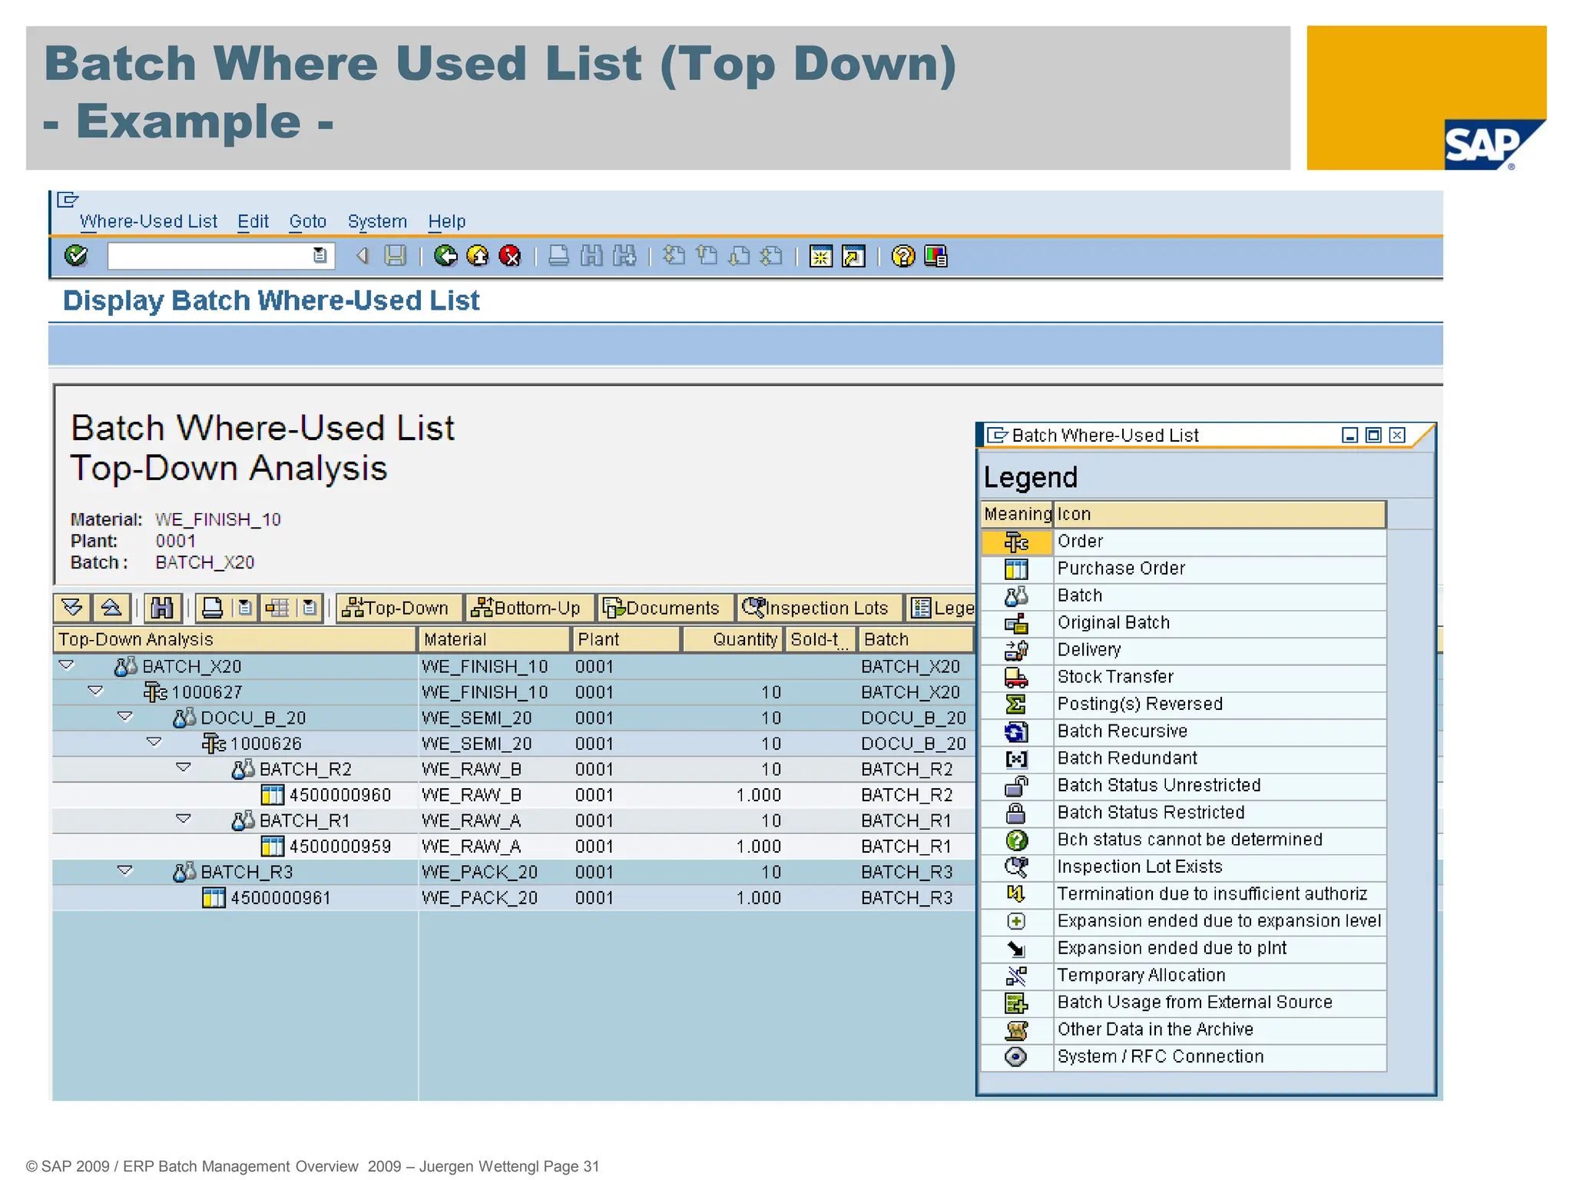The height and width of the screenshot is (1180, 1573).
Task: Click the green checkmark Enter icon
Action: click(75, 255)
